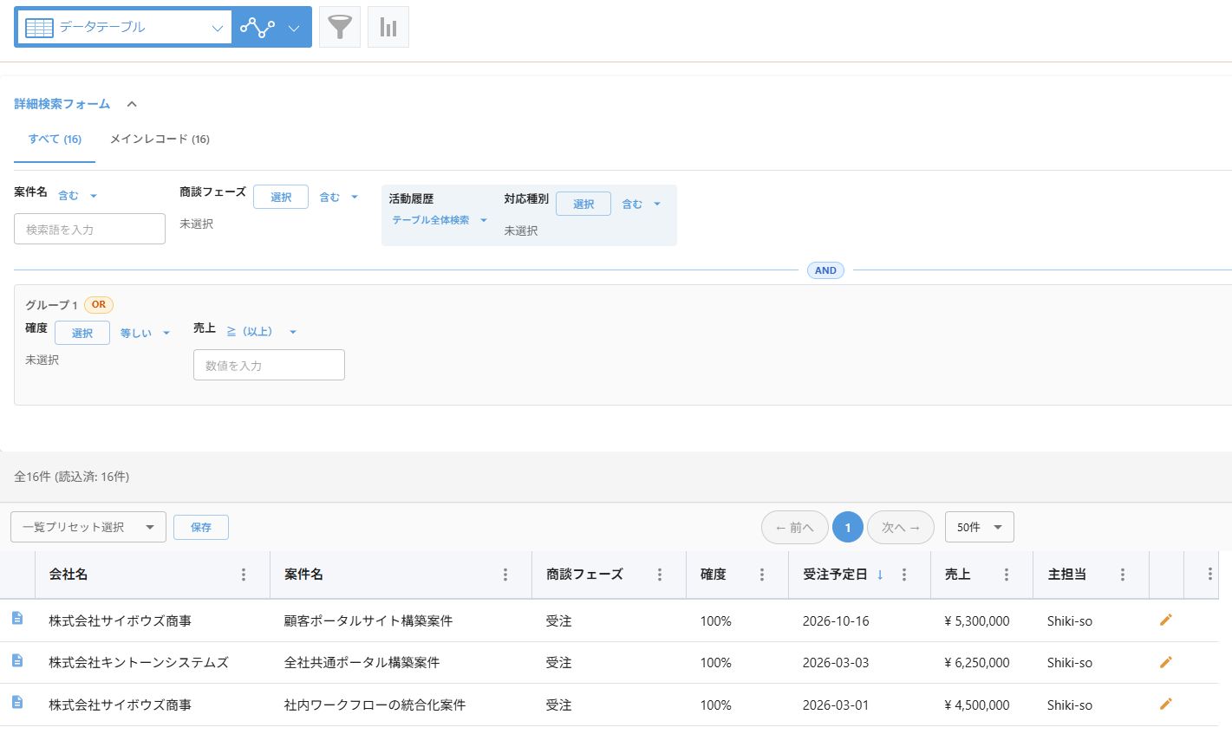The height and width of the screenshot is (734, 1232).
Task: Open column menu for 会社名 header
Action: point(244,575)
